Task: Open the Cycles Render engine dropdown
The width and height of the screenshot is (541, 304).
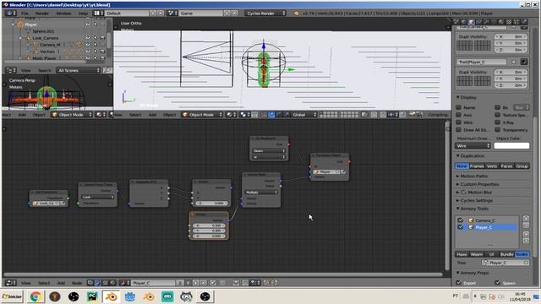Action: [265, 14]
